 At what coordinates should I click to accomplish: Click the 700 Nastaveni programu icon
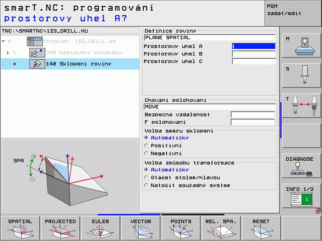[37, 53]
